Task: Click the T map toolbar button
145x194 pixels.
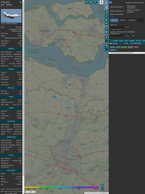Action: tap(96, 2)
